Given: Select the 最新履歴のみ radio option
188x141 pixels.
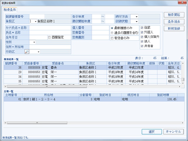Looking at the screenshot, I should pyautogui.click(x=112, y=28).
